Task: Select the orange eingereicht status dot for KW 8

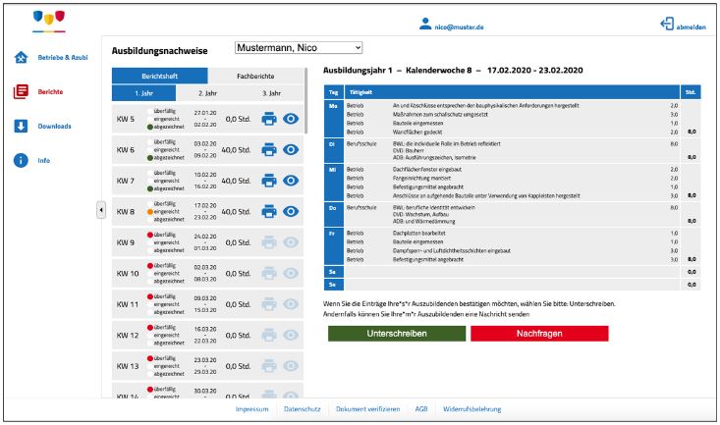Action: (149, 212)
